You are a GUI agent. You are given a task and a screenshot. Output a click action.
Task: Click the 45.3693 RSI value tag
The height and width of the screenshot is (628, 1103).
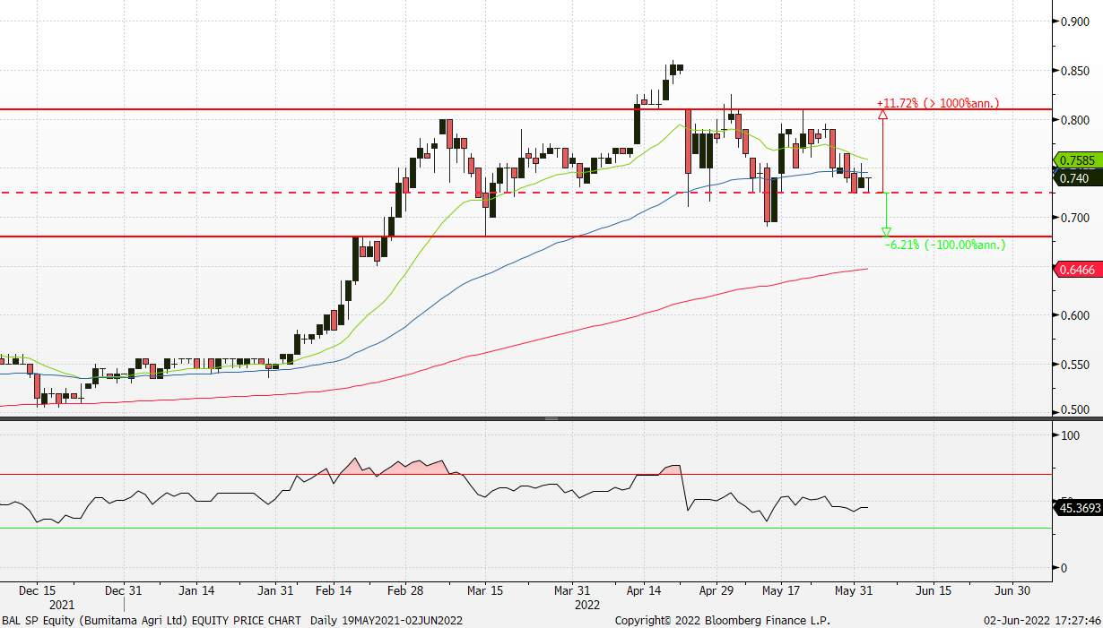click(1076, 508)
